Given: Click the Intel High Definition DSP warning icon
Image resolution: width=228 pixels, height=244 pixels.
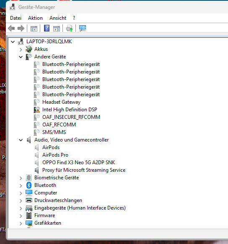Looking at the screenshot, I should pyautogui.click(x=37, y=110).
